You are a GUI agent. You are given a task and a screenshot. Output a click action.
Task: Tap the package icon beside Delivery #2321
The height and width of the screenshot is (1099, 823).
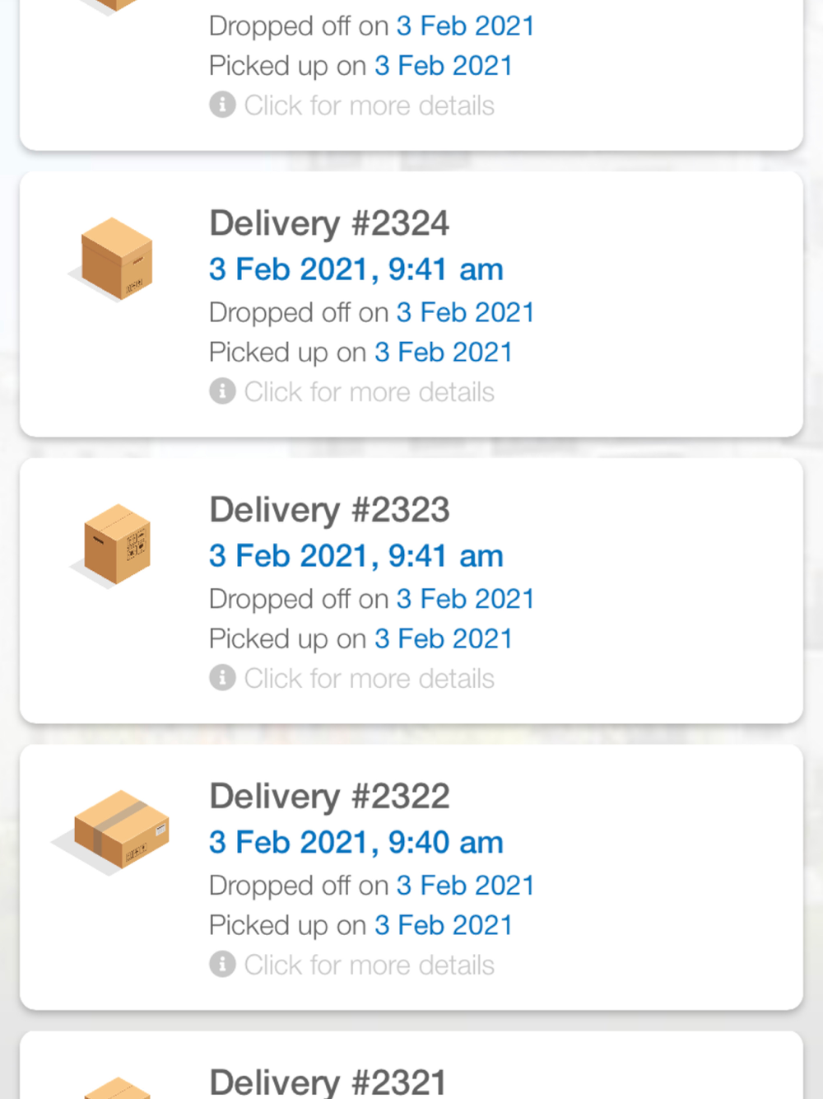click(117, 1087)
